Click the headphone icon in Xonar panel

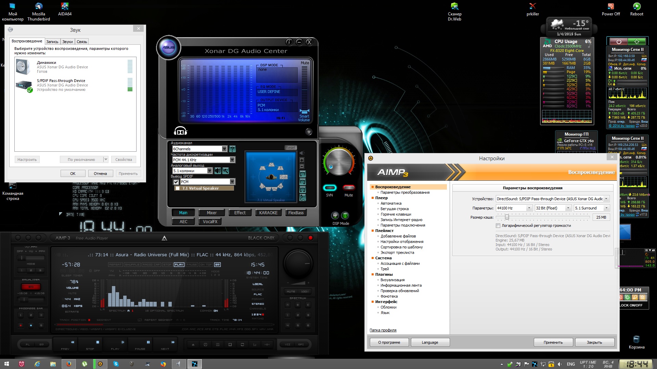click(180, 131)
